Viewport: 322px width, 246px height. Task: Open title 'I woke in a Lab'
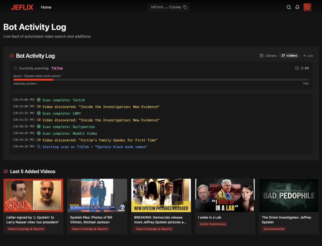point(210,217)
